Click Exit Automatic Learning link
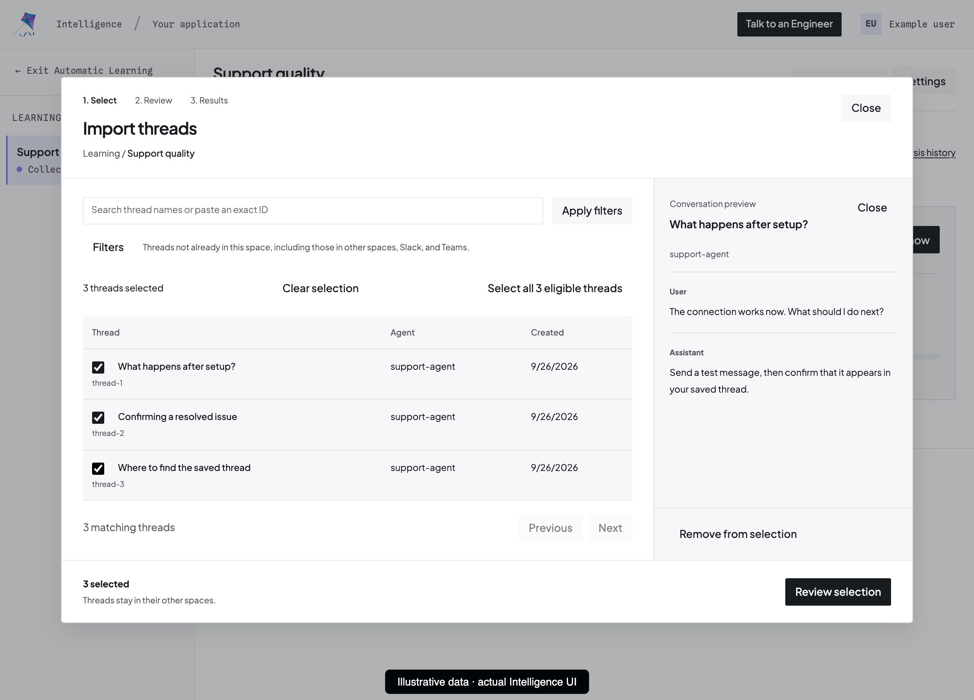 [x=84, y=70]
